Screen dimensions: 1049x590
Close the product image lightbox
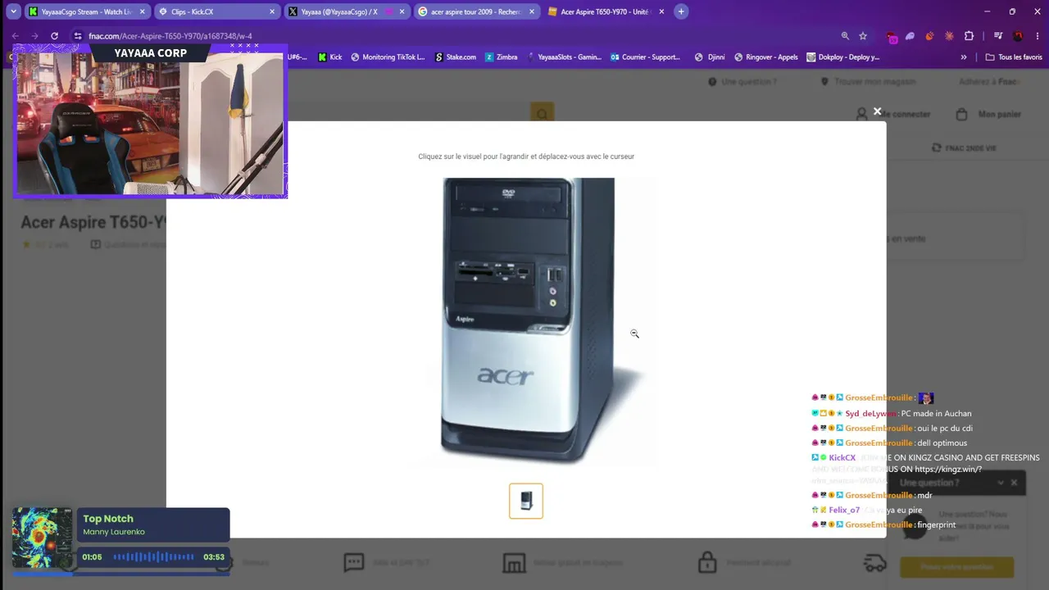click(x=877, y=111)
